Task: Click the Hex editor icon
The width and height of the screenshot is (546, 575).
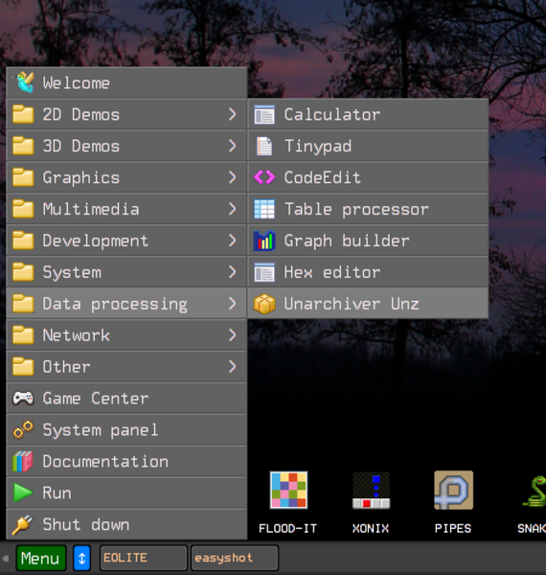Action: coord(264,272)
